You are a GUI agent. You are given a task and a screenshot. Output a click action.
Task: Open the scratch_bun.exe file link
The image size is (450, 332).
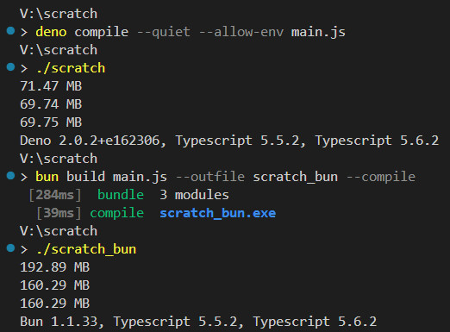(x=218, y=213)
